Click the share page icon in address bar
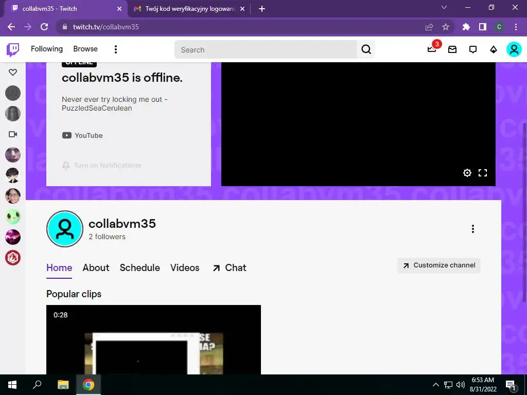This screenshot has width=527, height=395. coord(429,27)
